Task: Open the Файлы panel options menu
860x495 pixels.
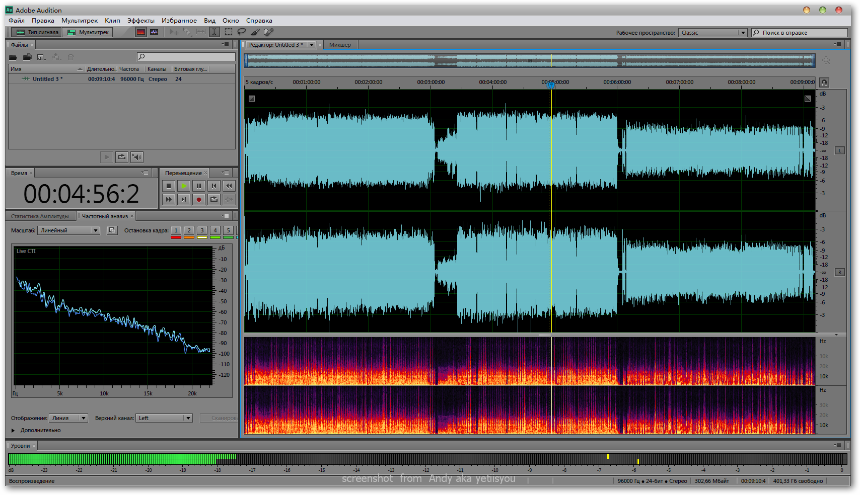Action: (226, 45)
